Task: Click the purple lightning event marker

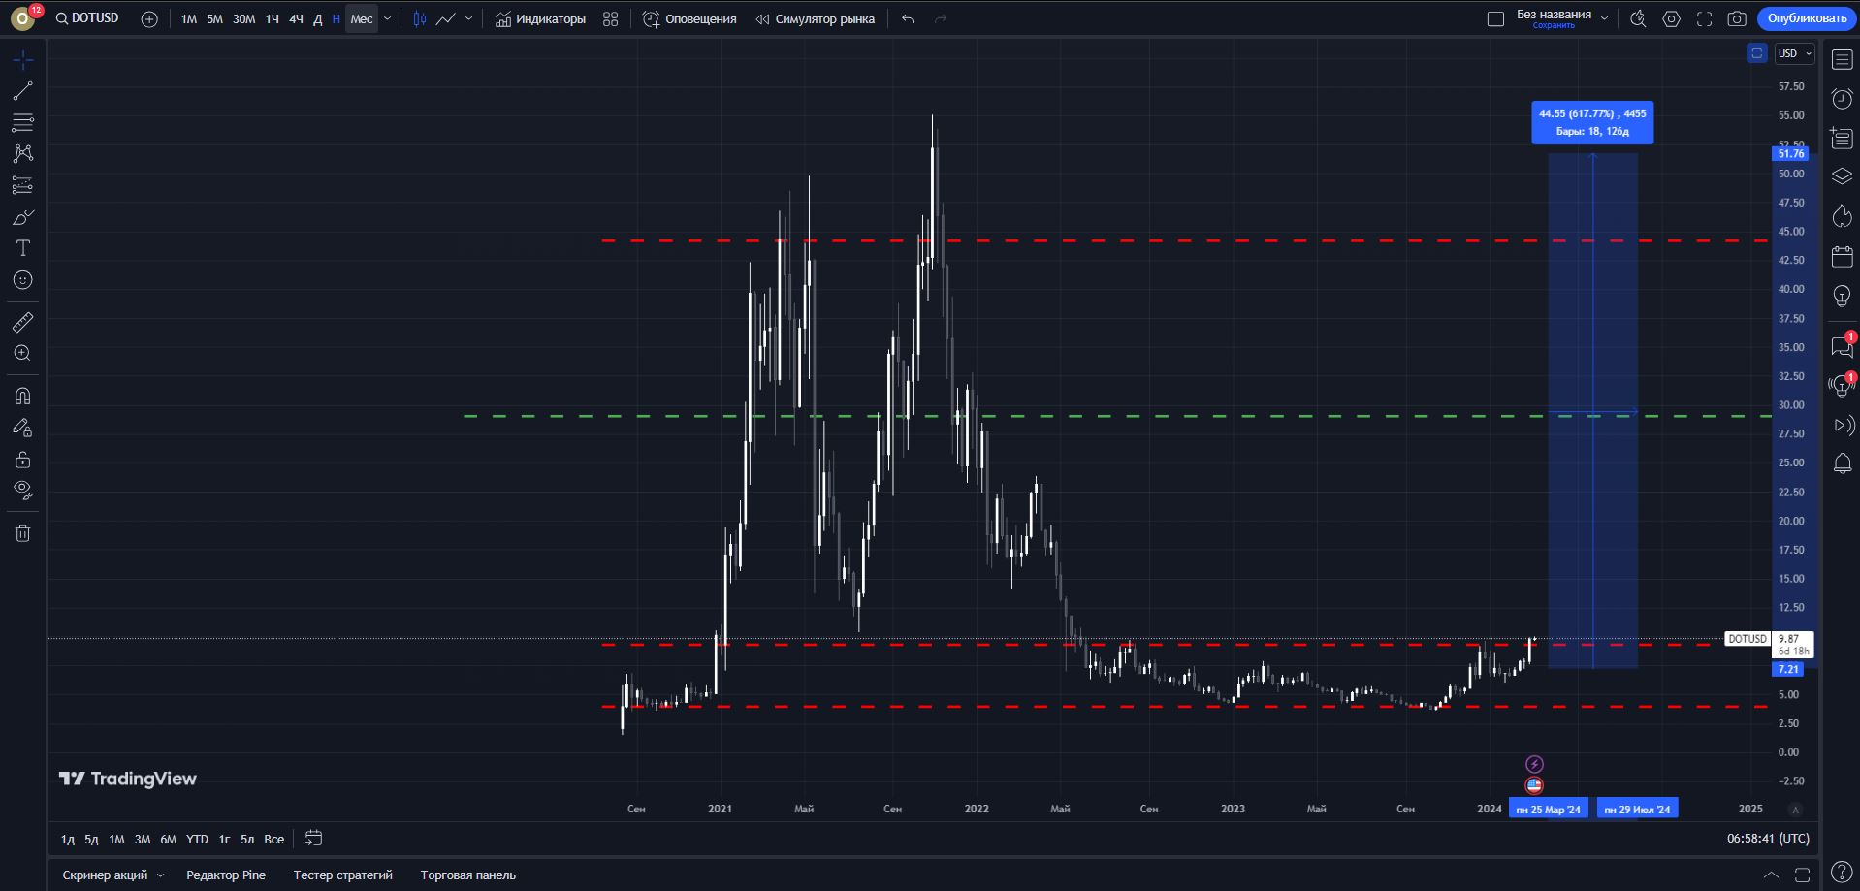Action: coord(1534,764)
